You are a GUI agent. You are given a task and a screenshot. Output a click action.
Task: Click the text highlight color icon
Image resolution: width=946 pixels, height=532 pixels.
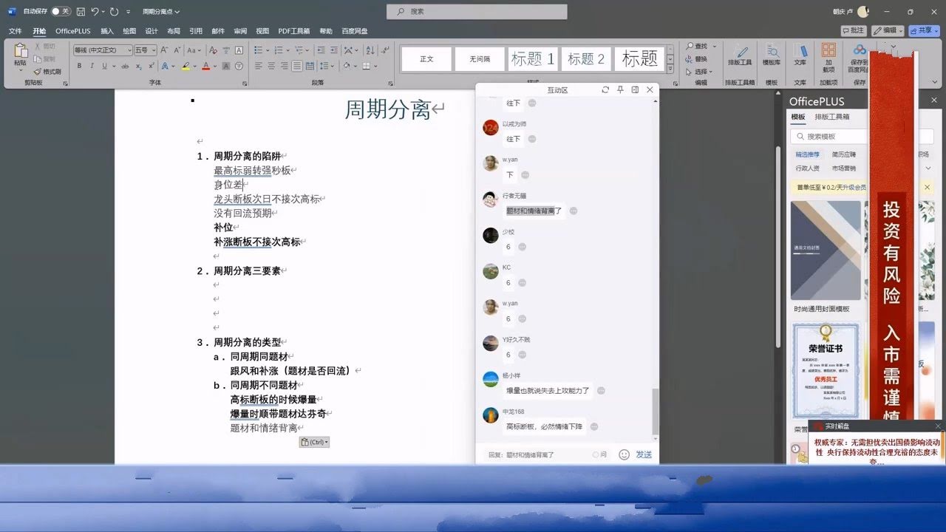coord(186,66)
